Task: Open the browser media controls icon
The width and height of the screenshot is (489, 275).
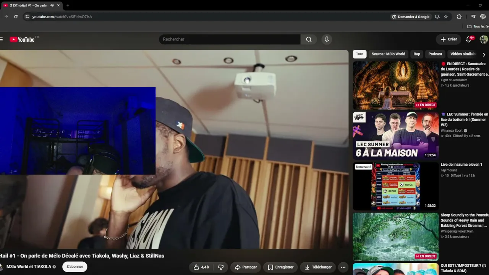Action: (x=473, y=17)
